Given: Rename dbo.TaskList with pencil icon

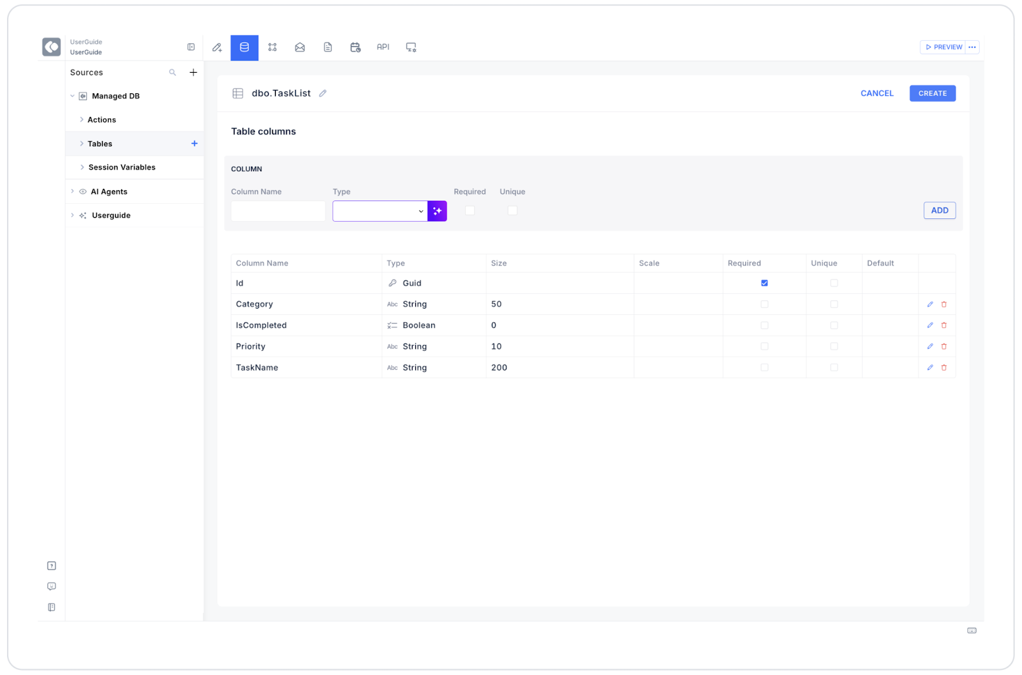Looking at the screenshot, I should pyautogui.click(x=323, y=93).
